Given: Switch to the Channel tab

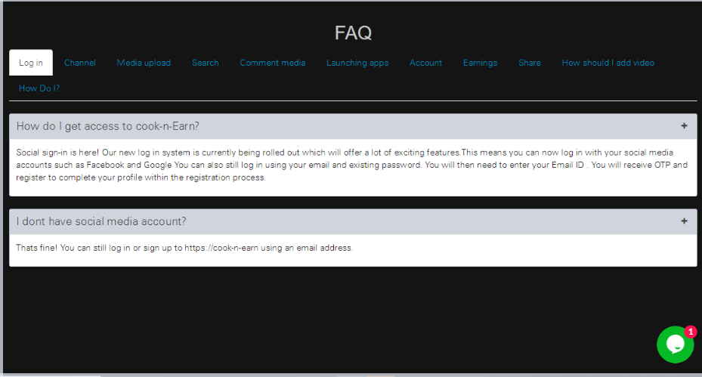Looking at the screenshot, I should 80,63.
